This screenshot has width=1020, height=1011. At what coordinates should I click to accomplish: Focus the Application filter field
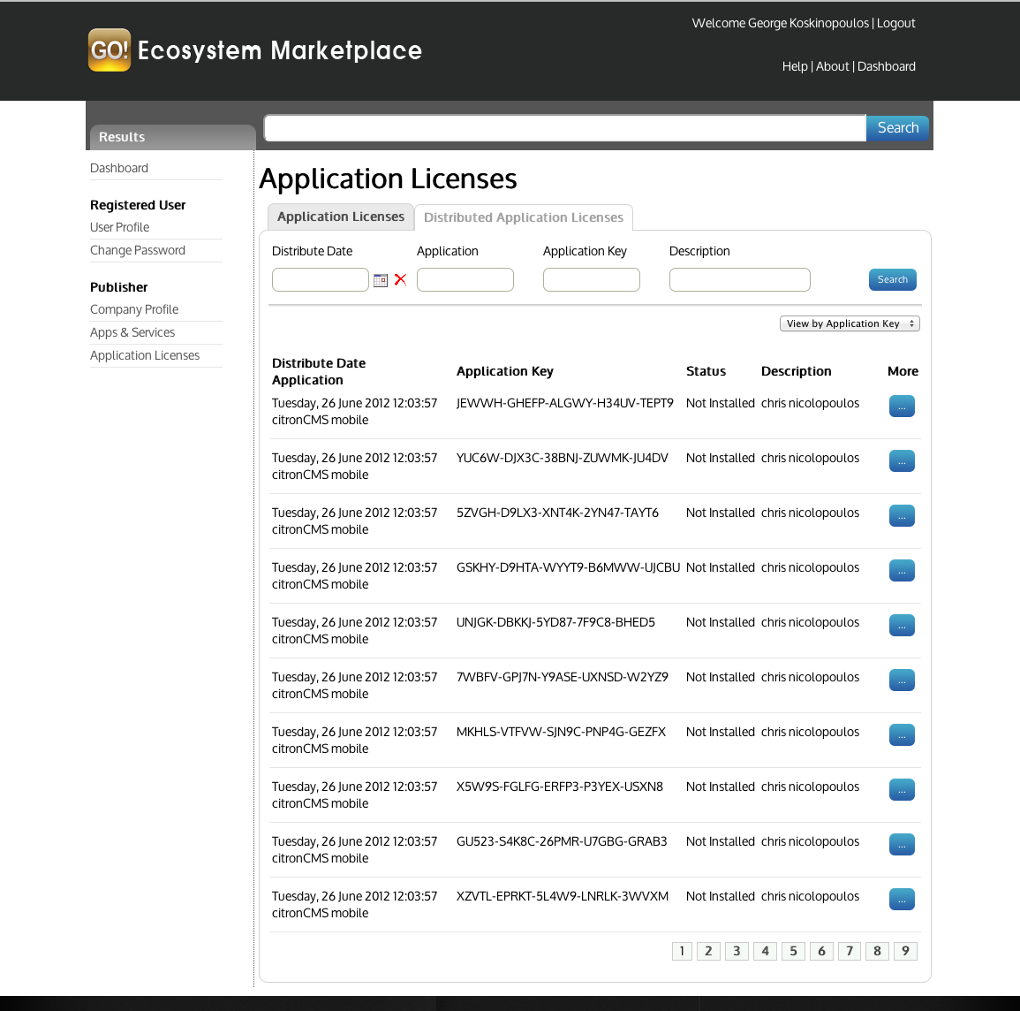[x=465, y=279]
